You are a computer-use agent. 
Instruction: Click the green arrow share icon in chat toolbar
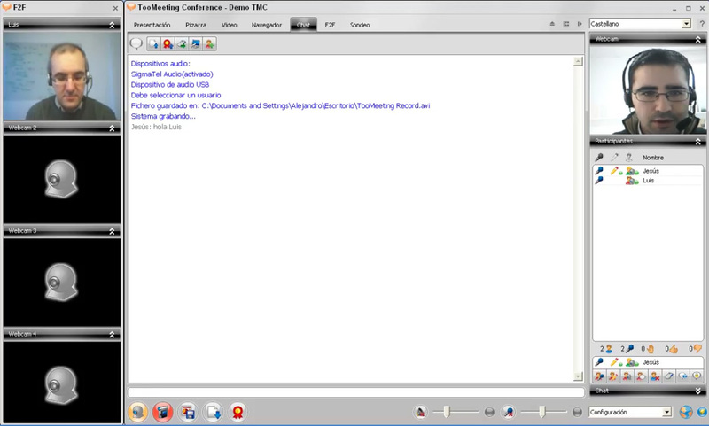point(182,43)
